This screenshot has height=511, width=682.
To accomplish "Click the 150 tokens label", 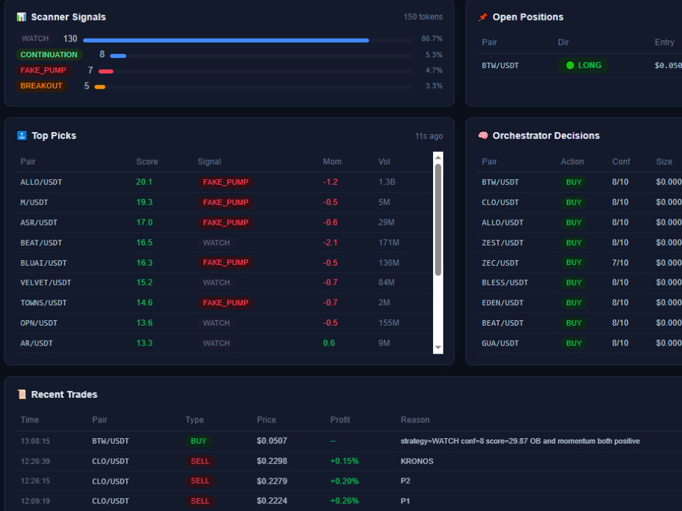I will pos(423,17).
